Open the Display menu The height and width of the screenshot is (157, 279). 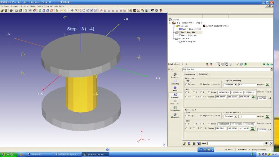point(25,6)
